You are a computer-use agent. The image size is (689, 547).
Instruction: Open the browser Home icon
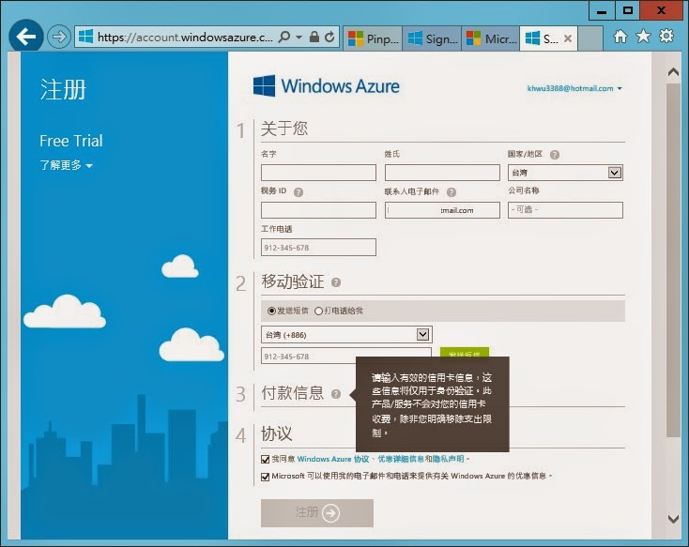[x=620, y=36]
